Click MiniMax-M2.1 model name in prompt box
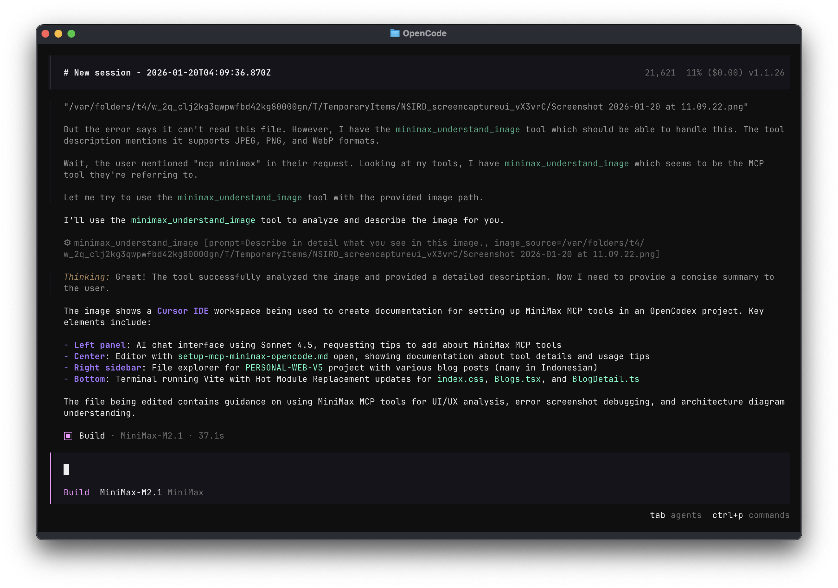 point(131,492)
